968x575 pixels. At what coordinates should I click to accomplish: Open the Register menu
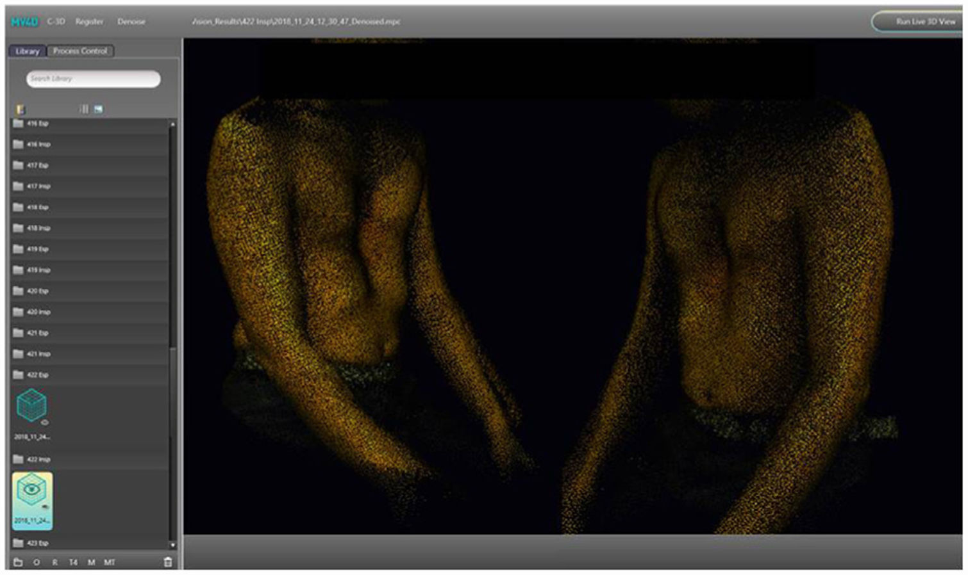89,22
